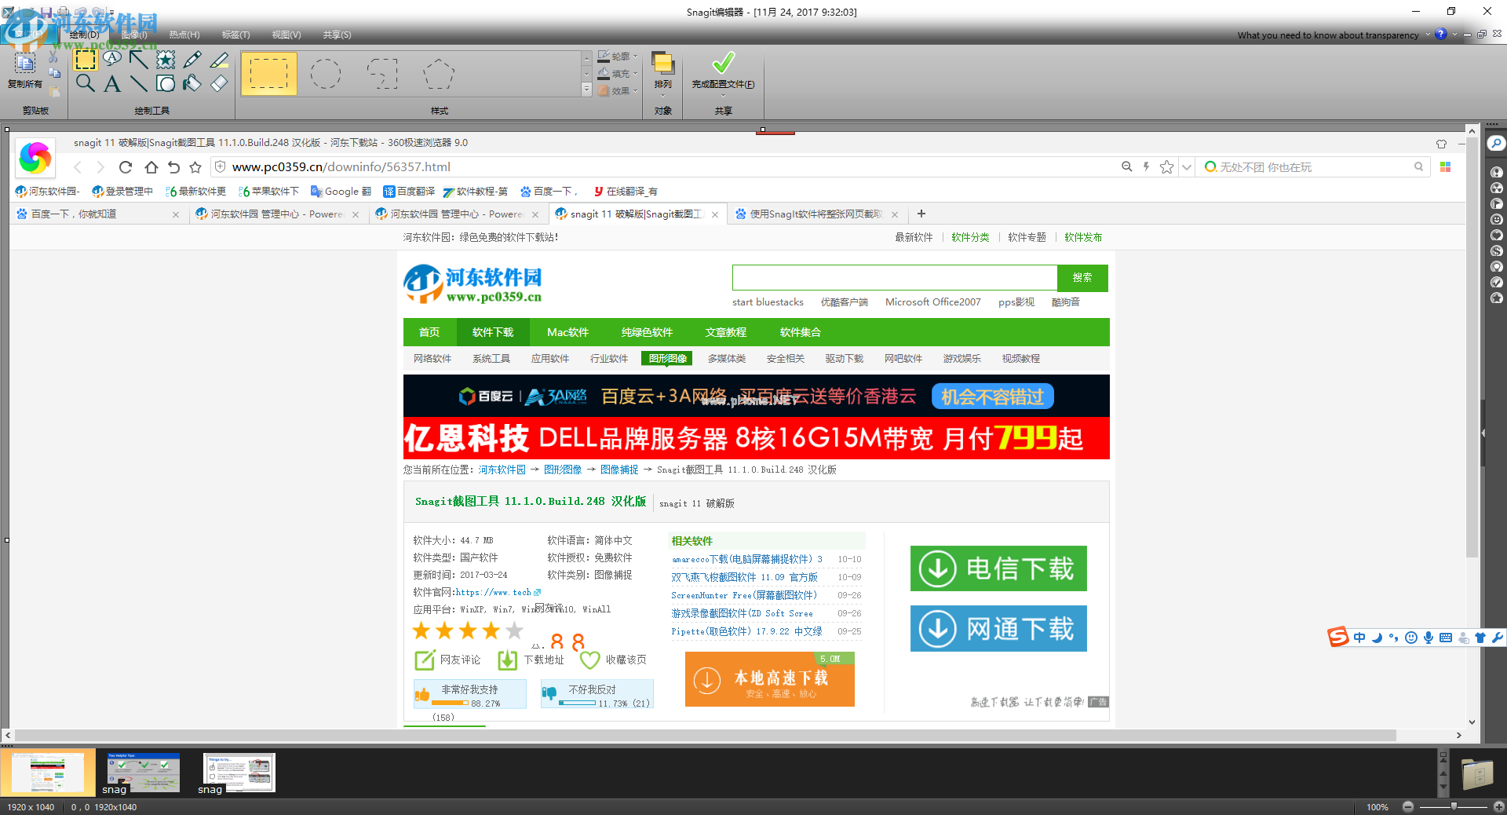
Task: Click the dollar sign flag icon
Action: pyautogui.click(x=1497, y=250)
